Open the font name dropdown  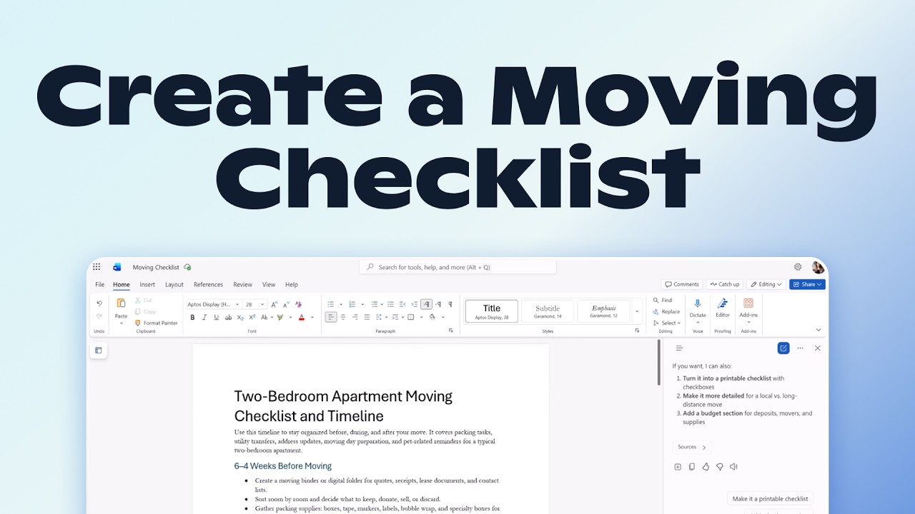(237, 305)
